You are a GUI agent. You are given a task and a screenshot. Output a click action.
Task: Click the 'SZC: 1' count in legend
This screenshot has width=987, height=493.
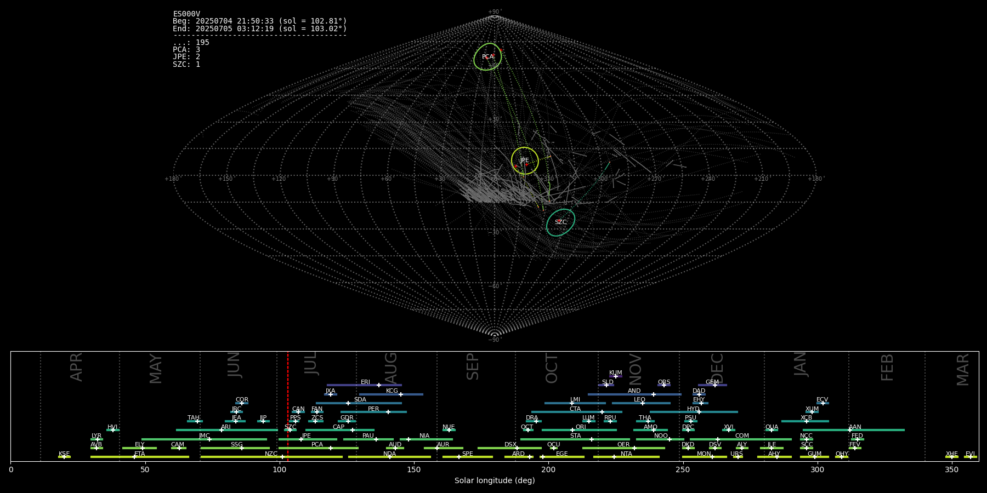click(186, 65)
